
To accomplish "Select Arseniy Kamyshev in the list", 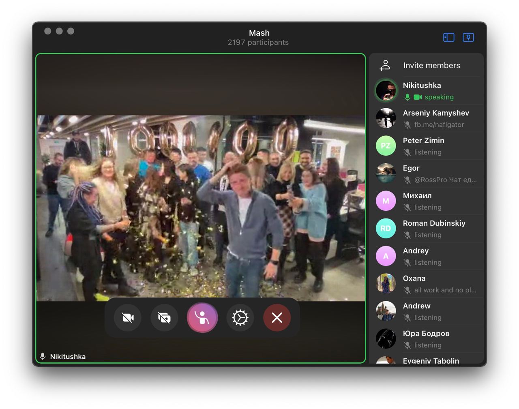I will pyautogui.click(x=427, y=118).
